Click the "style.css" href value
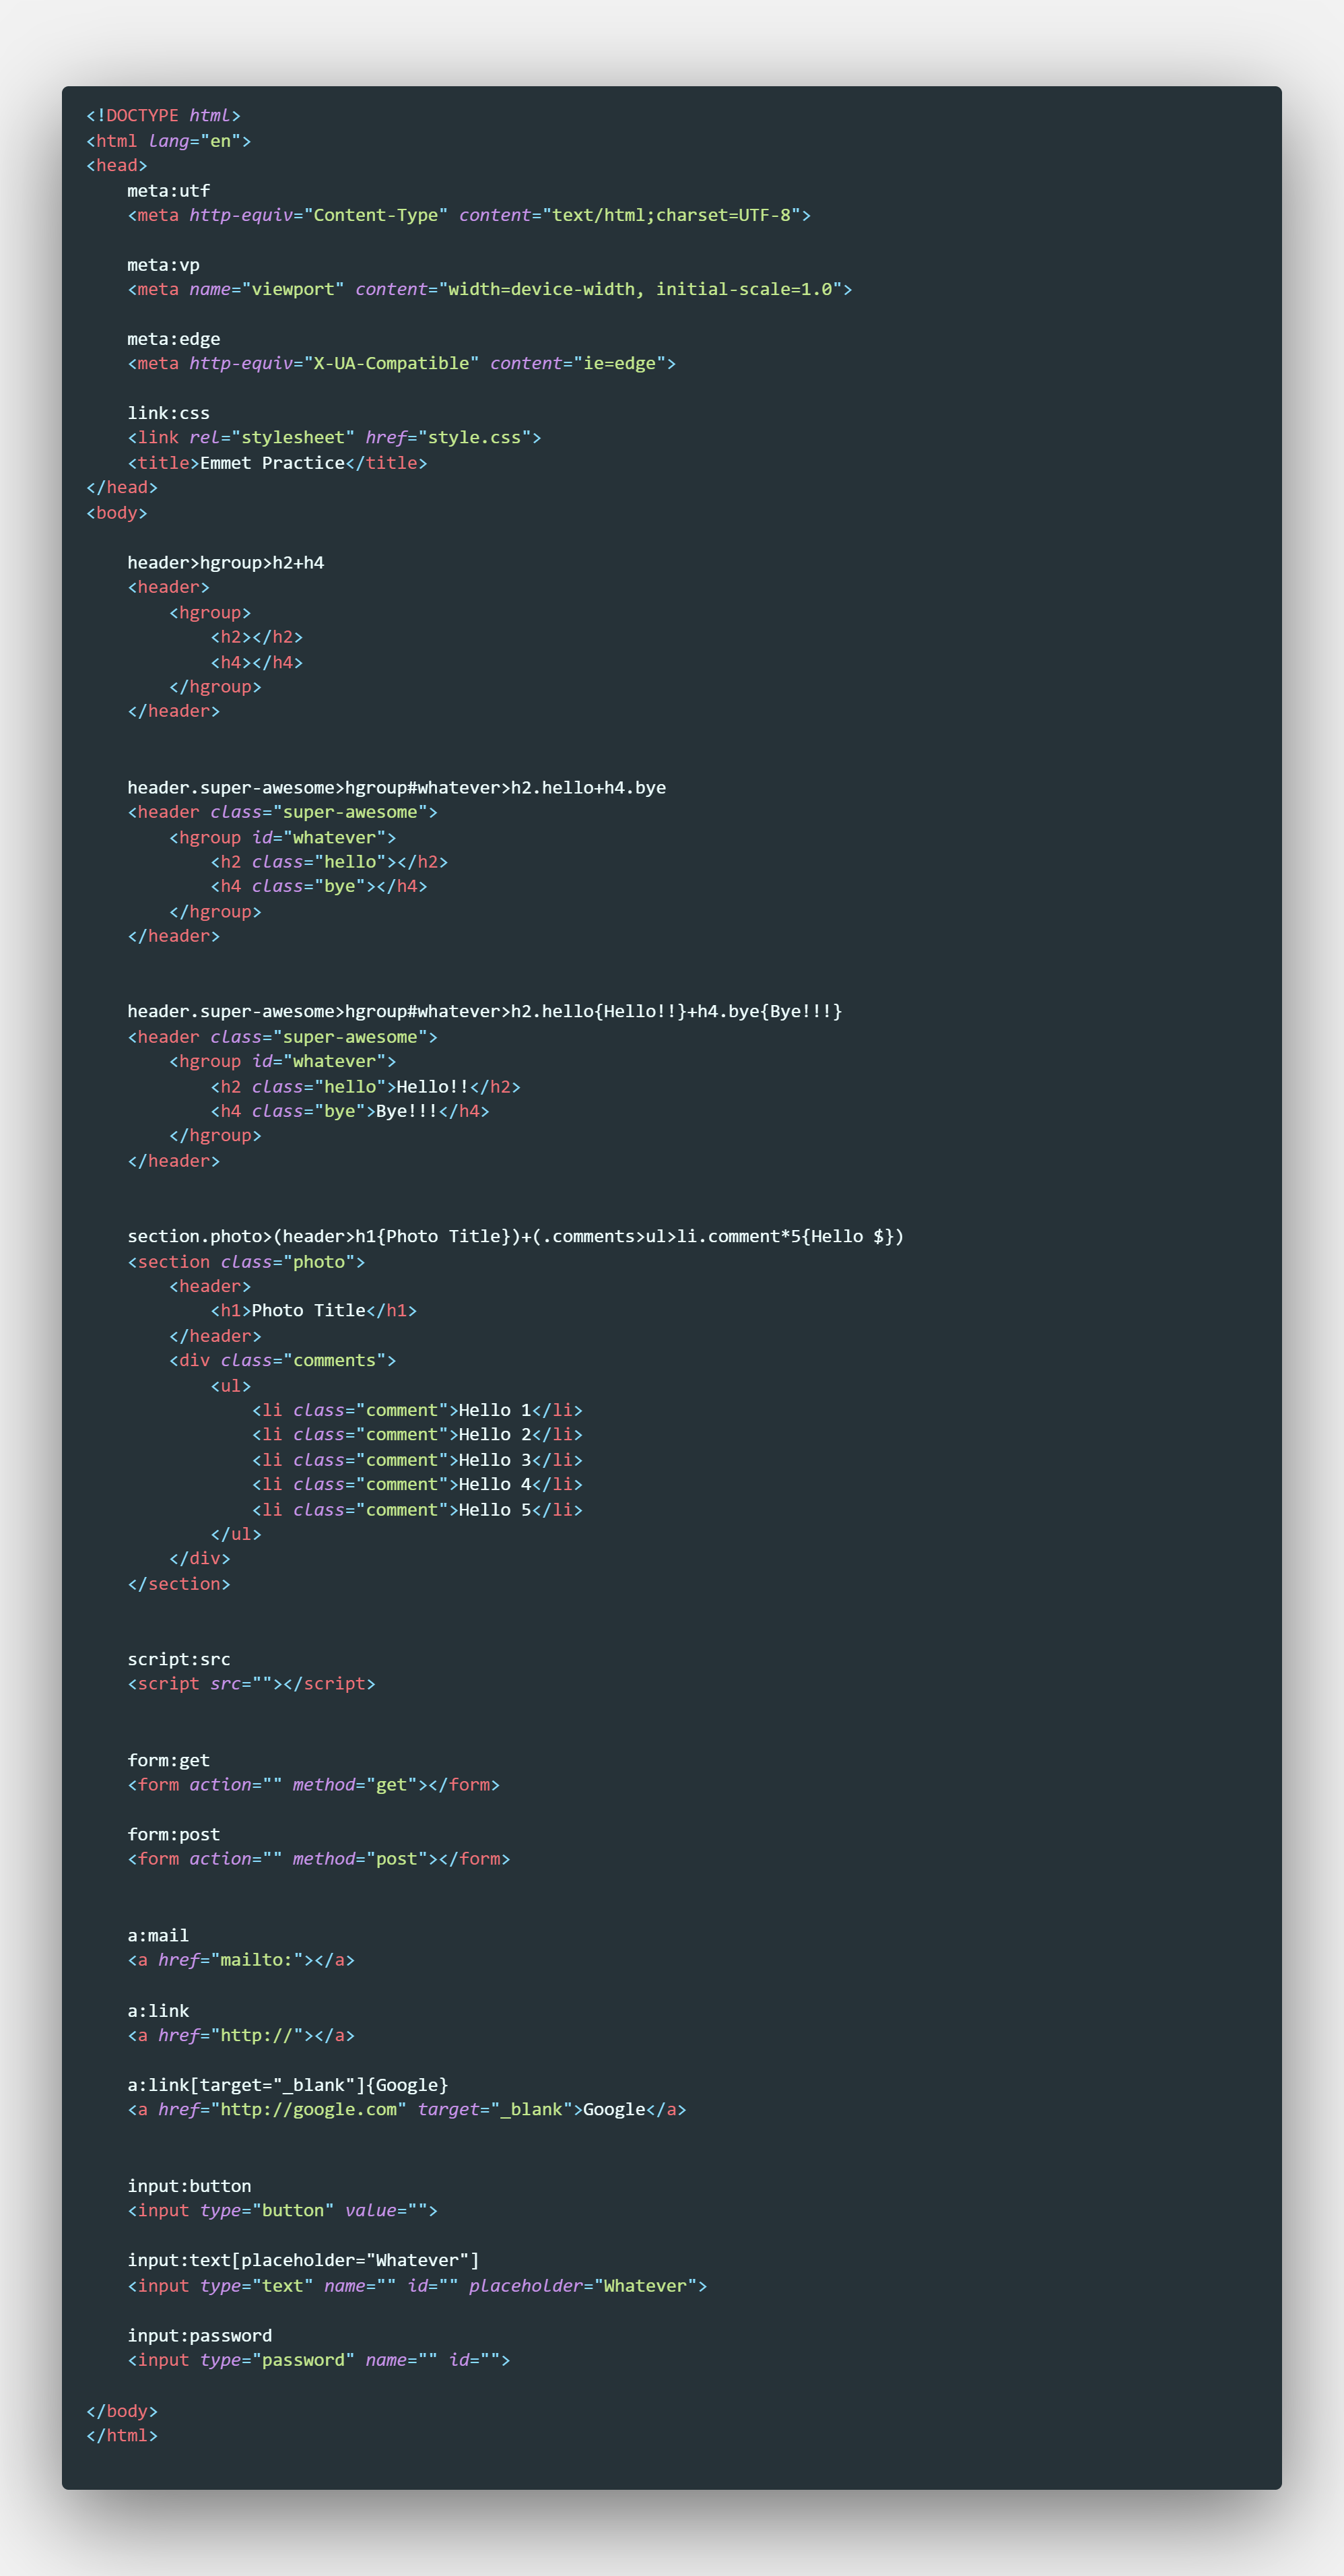Viewport: 1344px width, 2576px height. (x=473, y=438)
